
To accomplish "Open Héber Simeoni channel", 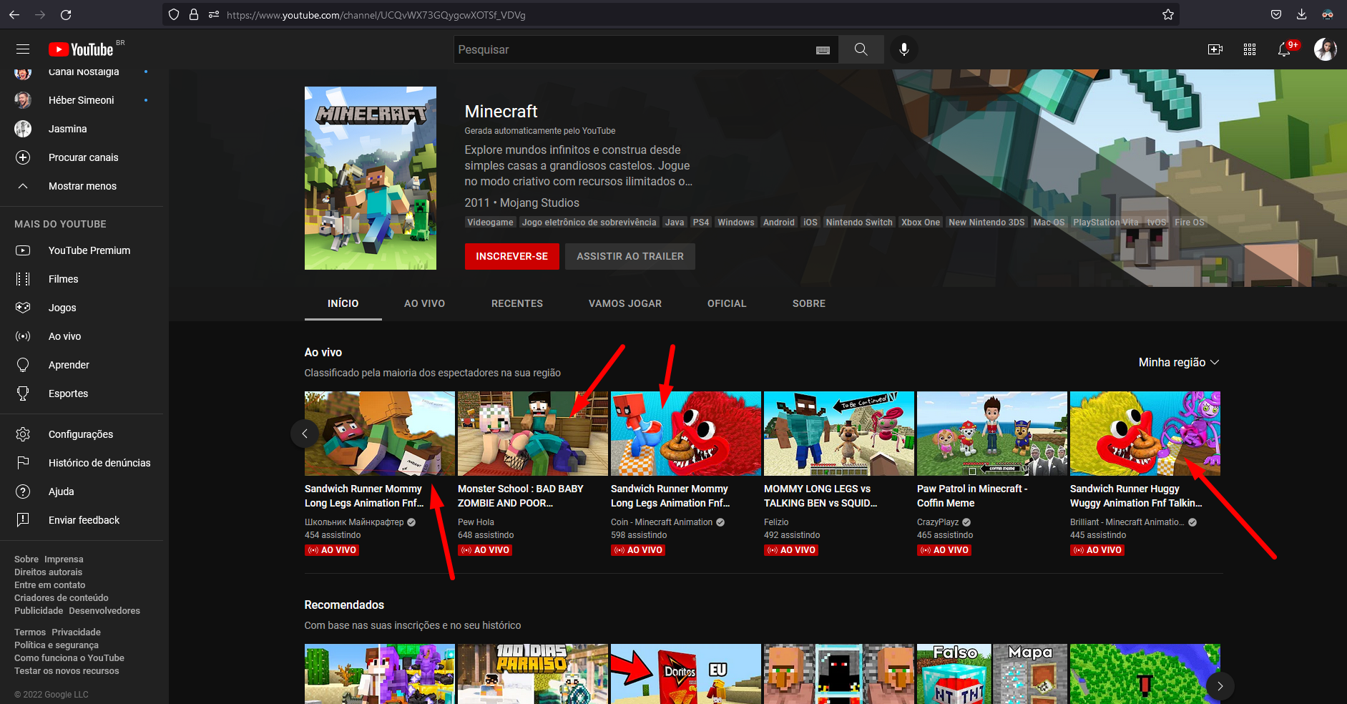I will [82, 100].
